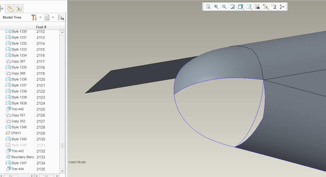Click the Trim 443 feature icon

coord(8,151)
